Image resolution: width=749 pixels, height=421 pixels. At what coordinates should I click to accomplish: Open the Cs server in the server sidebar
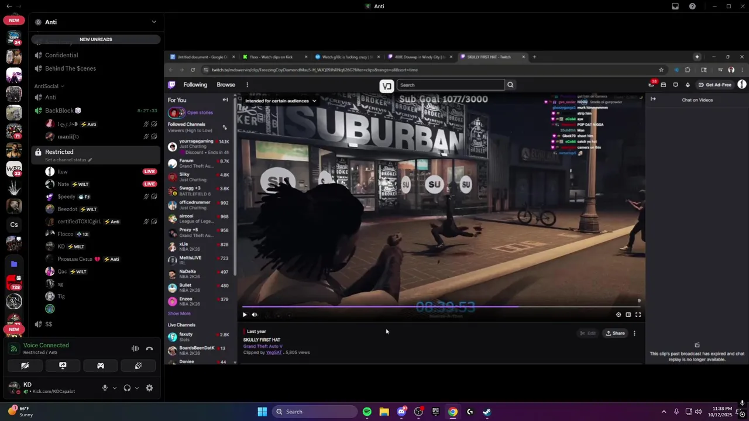coord(14,225)
